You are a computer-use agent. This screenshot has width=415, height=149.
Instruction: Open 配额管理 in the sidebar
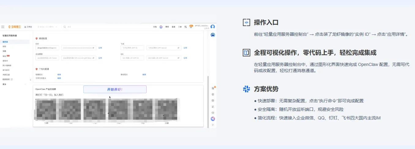pos(6,79)
